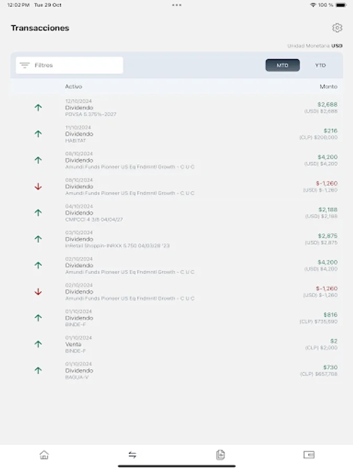Click the red down arrow on the -$1,260 transaction
The image size is (353, 470).
click(38, 186)
